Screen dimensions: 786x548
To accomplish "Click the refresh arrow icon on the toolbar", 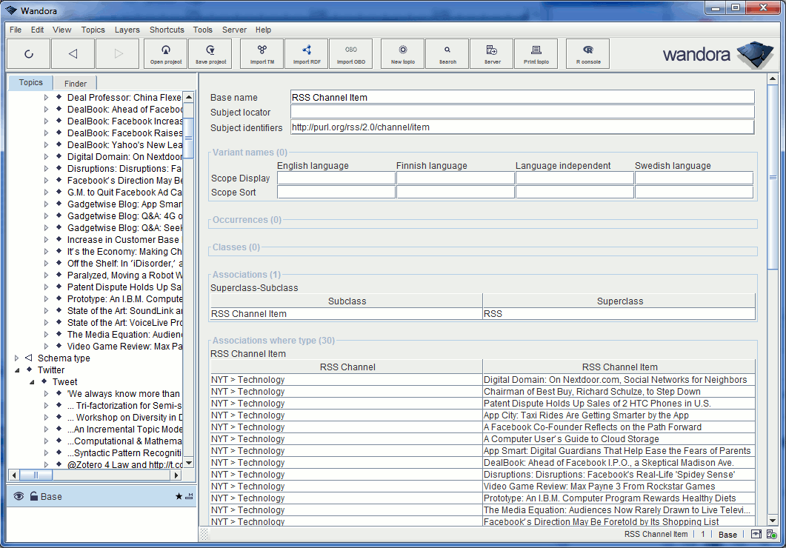I will coord(28,53).
